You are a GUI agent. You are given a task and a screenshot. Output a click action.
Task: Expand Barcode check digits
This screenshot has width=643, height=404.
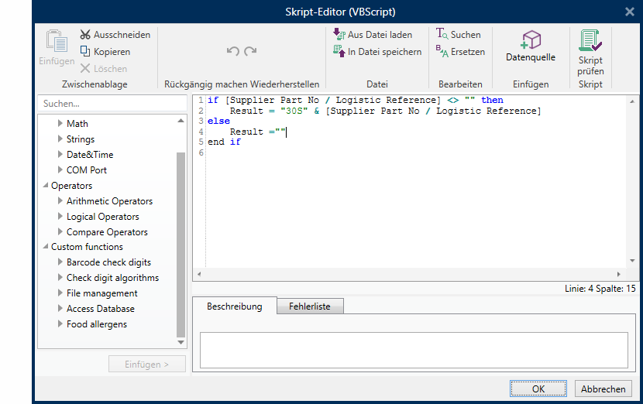tap(60, 262)
